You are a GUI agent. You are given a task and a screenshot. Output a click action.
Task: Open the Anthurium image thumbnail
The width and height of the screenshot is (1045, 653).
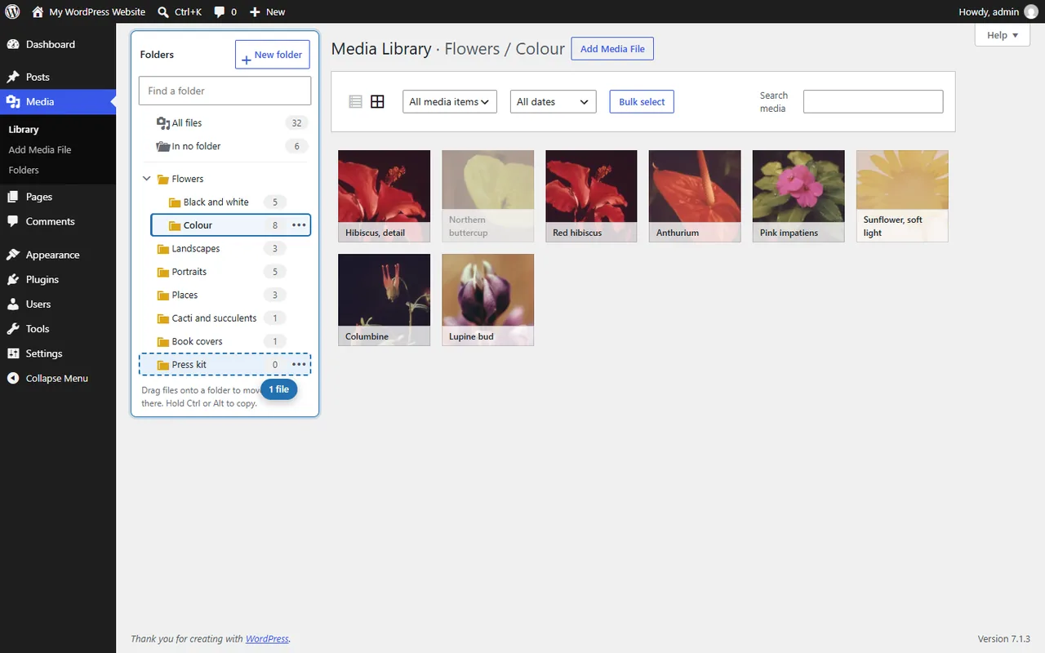[x=695, y=196]
